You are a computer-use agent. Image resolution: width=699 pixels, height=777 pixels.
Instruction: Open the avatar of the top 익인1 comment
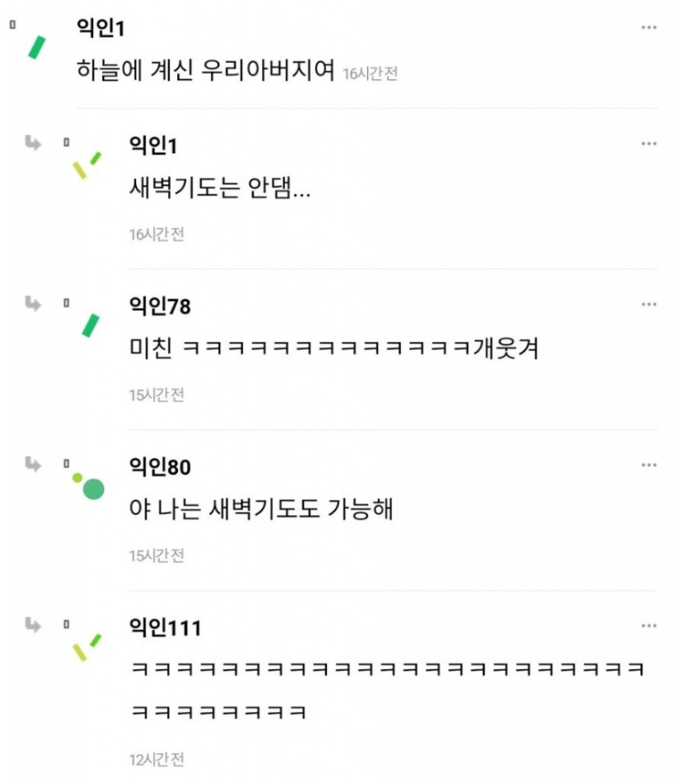[x=37, y=47]
